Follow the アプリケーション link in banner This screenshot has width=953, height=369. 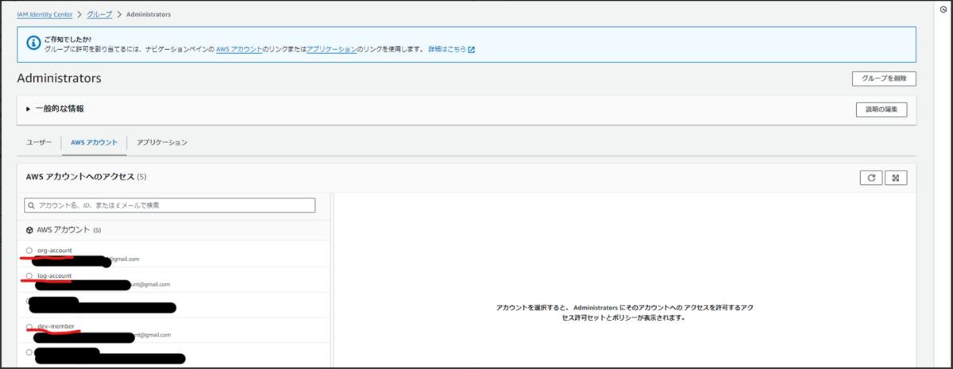tap(332, 49)
